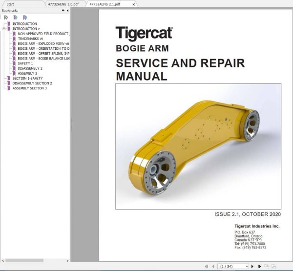Go to the next page
This screenshot has width=293, height=271.
pyautogui.click(x=252, y=266)
